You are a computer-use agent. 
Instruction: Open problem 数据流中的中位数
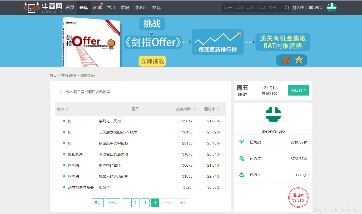tap(113, 143)
